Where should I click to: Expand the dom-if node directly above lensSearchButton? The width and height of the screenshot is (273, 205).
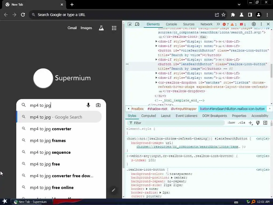[x=156, y=60]
